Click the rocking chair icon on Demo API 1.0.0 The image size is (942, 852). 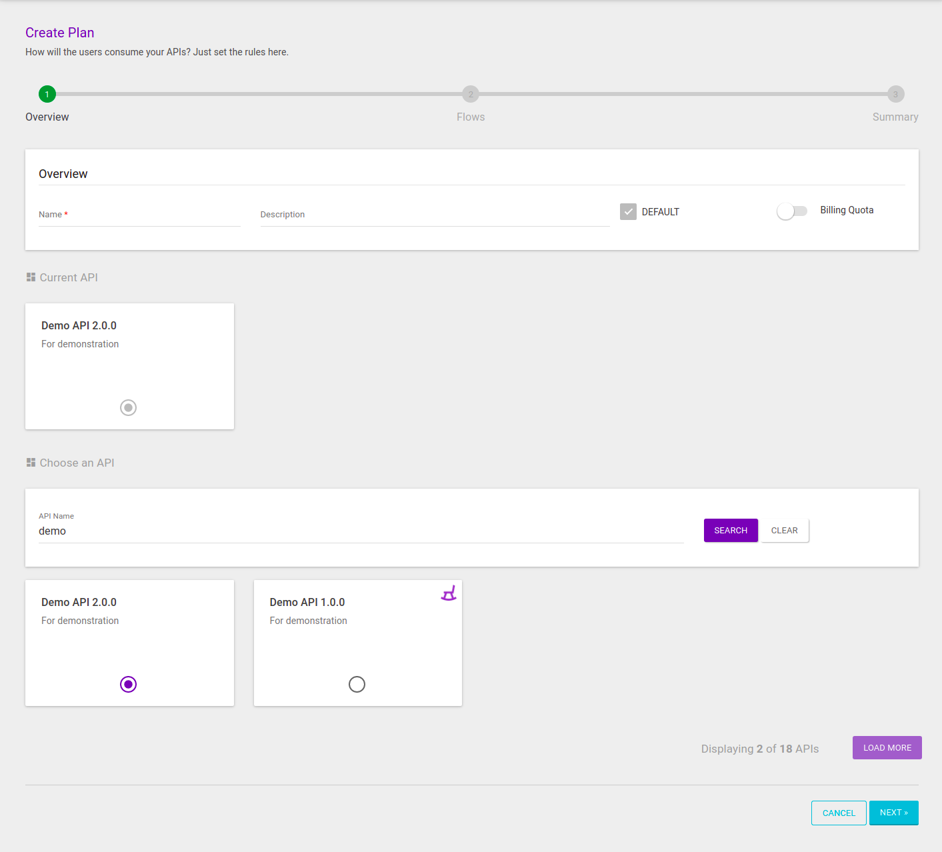pos(449,593)
